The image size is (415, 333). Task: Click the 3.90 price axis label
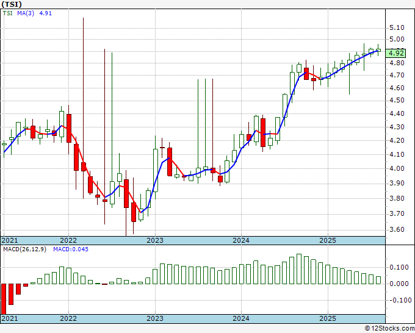(397, 184)
